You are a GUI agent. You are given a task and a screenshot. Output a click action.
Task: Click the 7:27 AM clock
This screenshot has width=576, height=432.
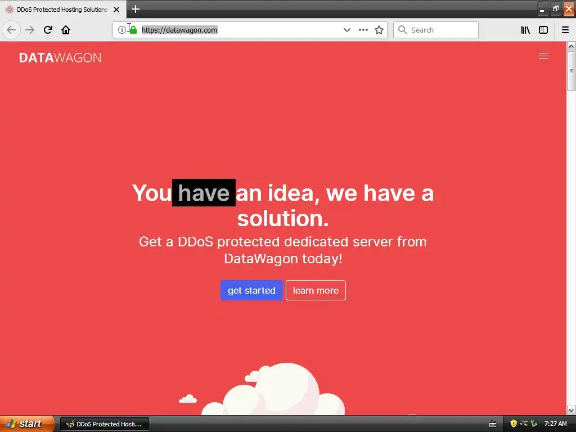click(555, 424)
